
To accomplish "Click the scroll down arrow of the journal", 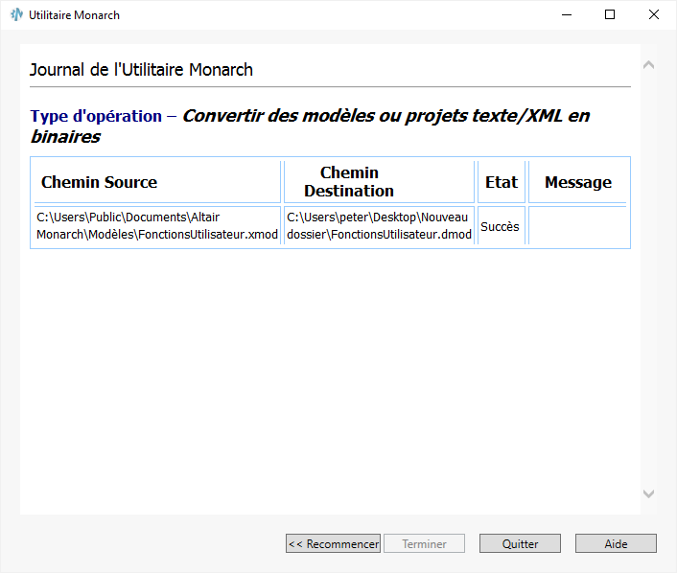I will 648,493.
